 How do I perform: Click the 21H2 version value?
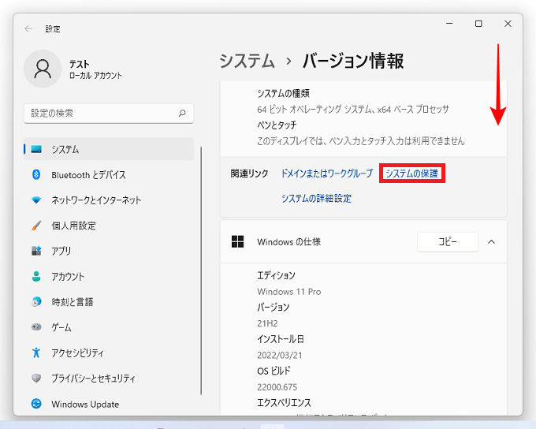click(x=267, y=323)
